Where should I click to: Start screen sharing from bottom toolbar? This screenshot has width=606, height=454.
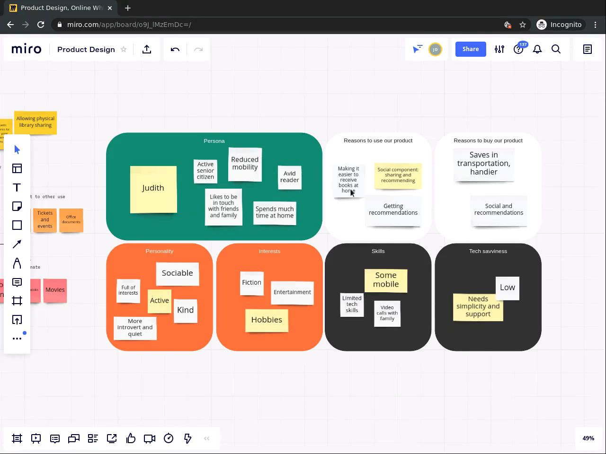(112, 438)
